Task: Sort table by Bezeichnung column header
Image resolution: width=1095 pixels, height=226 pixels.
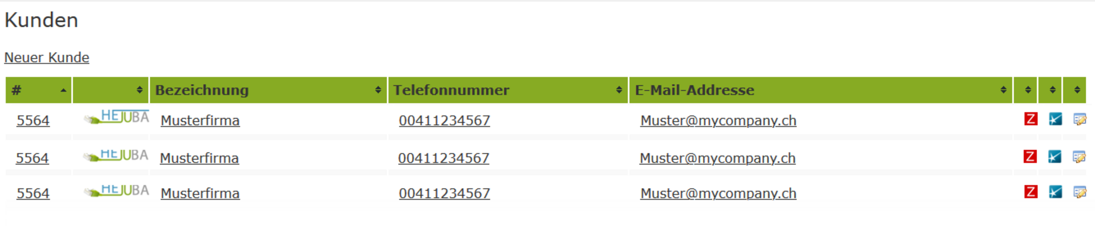Action: click(268, 90)
